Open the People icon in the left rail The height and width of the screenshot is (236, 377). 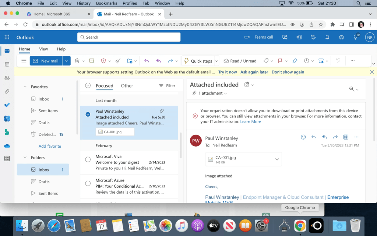pos(7,78)
